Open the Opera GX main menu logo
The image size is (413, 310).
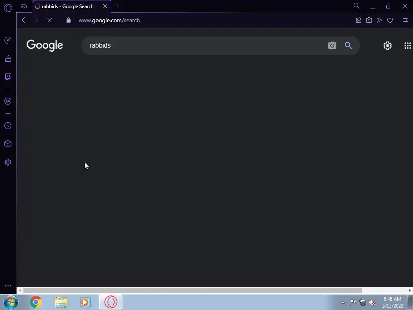pos(8,8)
